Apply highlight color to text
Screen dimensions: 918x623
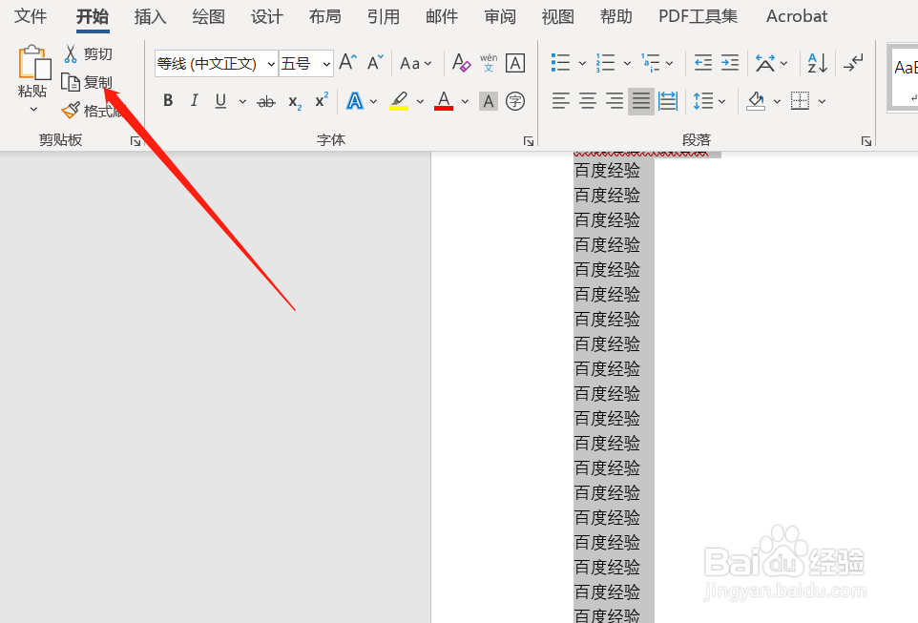tap(400, 101)
